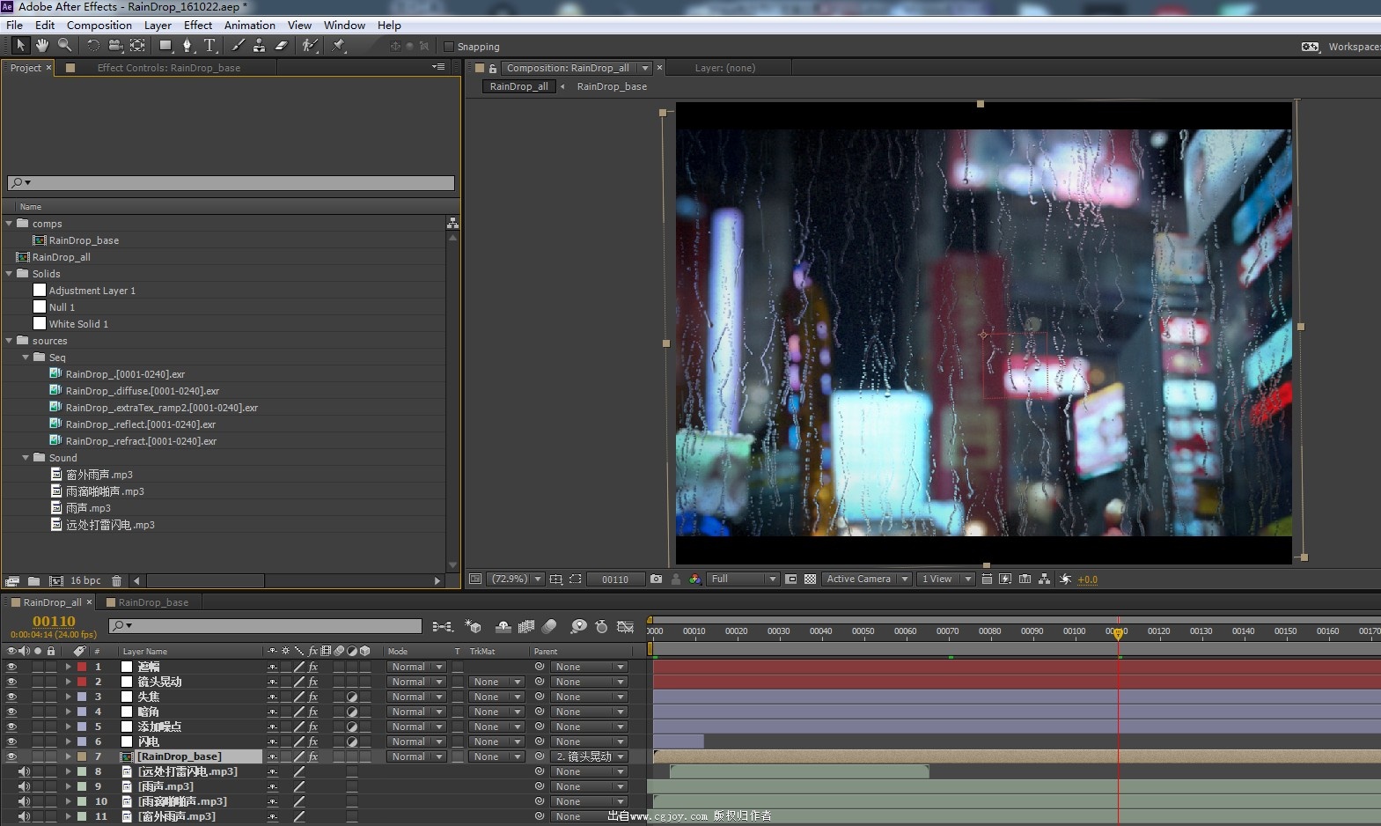This screenshot has width=1381, height=826.
Task: Enable Draft 3D in timeline
Action: 474,626
